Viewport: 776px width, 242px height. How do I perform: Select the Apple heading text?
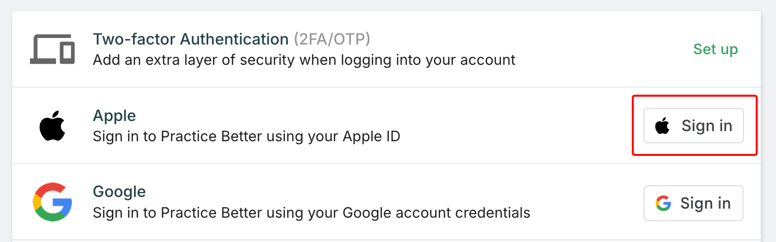(x=114, y=116)
